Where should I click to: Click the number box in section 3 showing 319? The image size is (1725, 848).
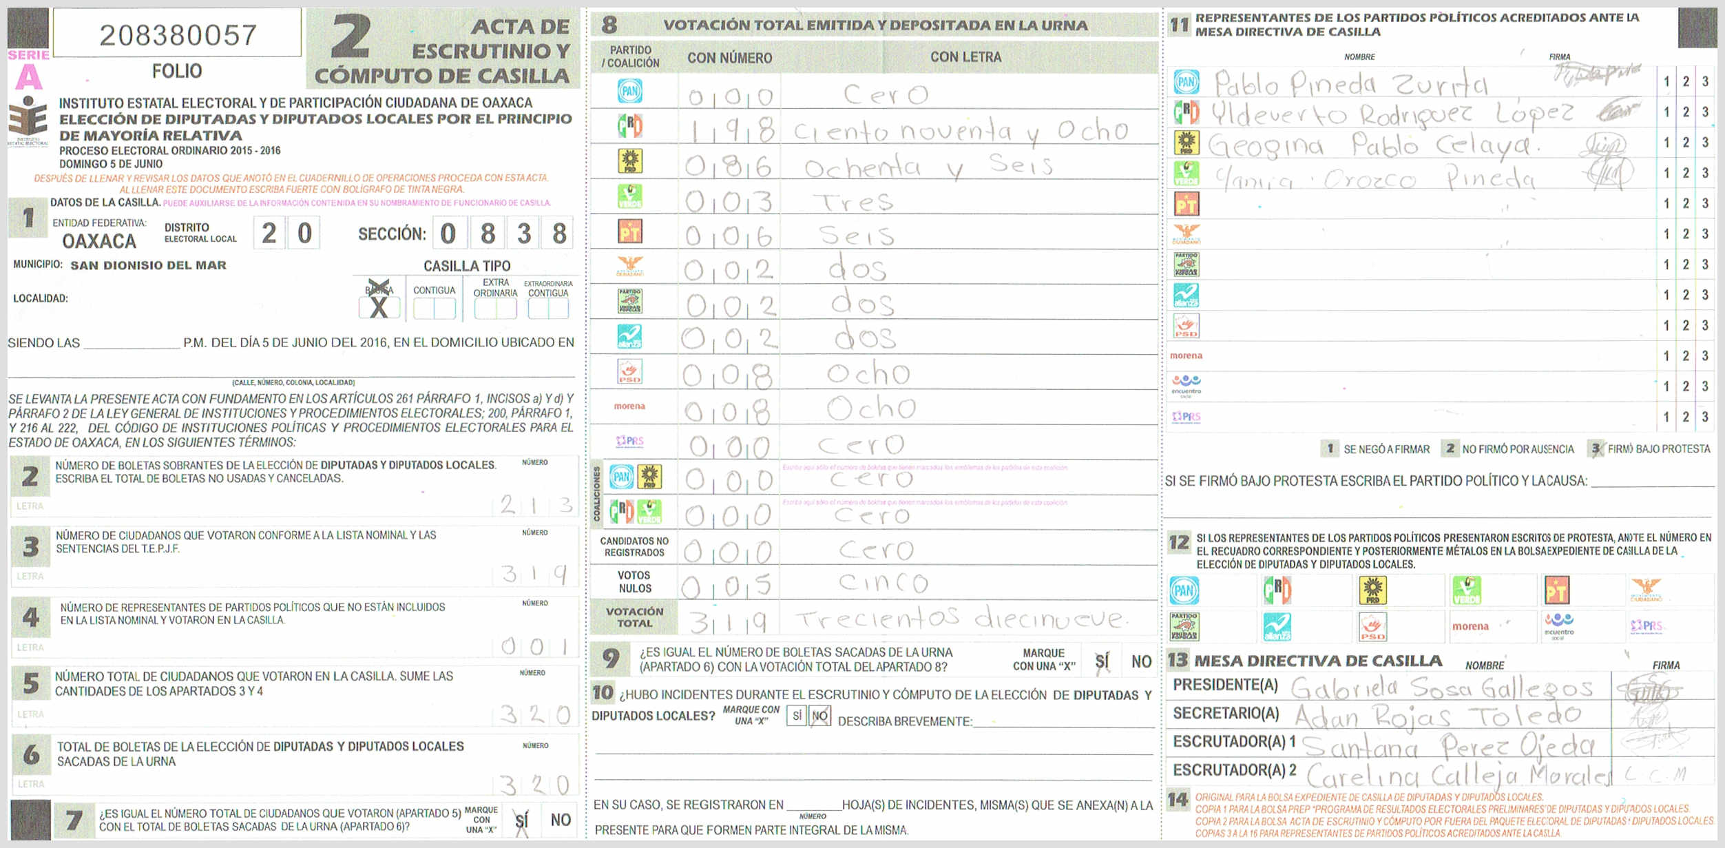tap(535, 574)
